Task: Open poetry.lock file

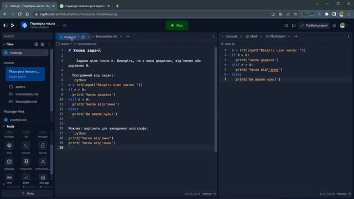Action: pos(18,120)
